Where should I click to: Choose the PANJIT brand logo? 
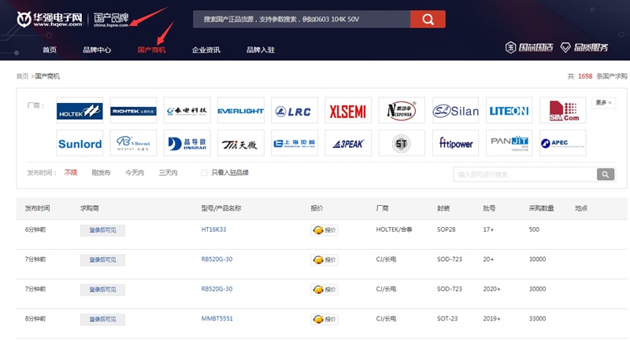[509, 143]
